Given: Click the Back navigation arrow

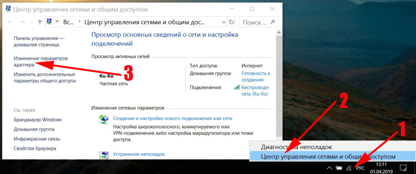Looking at the screenshot, I should pyautogui.click(x=10, y=22).
